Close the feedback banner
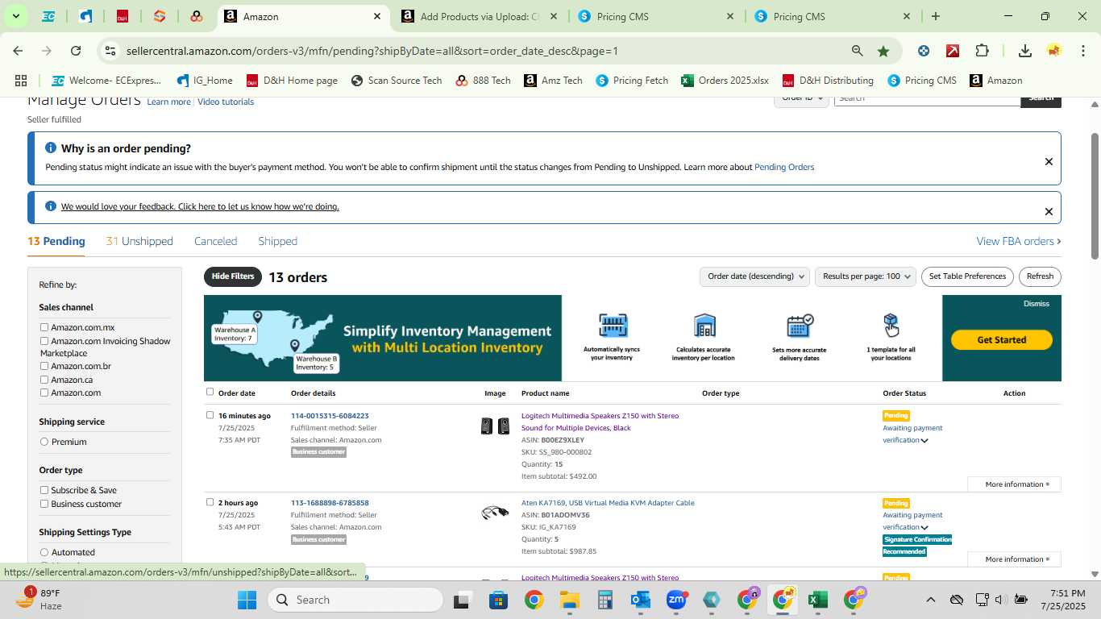1101x619 pixels. pos(1049,212)
